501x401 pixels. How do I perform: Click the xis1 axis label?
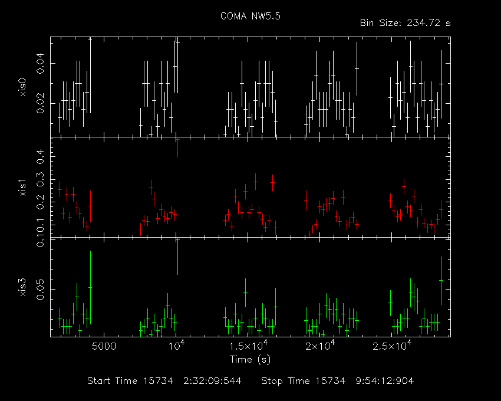[22, 188]
